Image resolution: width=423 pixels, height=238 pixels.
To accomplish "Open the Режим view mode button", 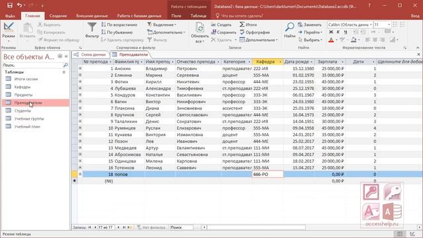I will (x=9, y=32).
